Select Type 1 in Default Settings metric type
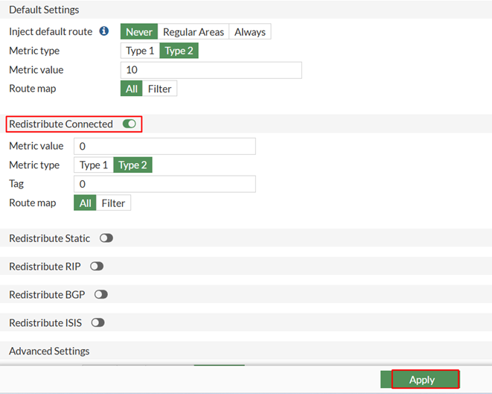Image resolution: width=492 pixels, height=394 pixels. [140, 51]
